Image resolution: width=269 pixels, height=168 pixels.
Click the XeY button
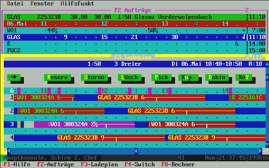pyautogui.click(x=243, y=77)
